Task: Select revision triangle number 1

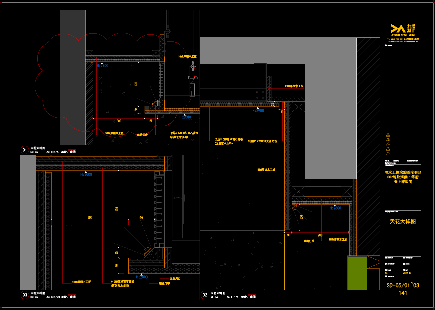Action: (388, 154)
